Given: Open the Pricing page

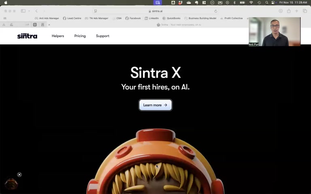Looking at the screenshot, I should tap(80, 36).
